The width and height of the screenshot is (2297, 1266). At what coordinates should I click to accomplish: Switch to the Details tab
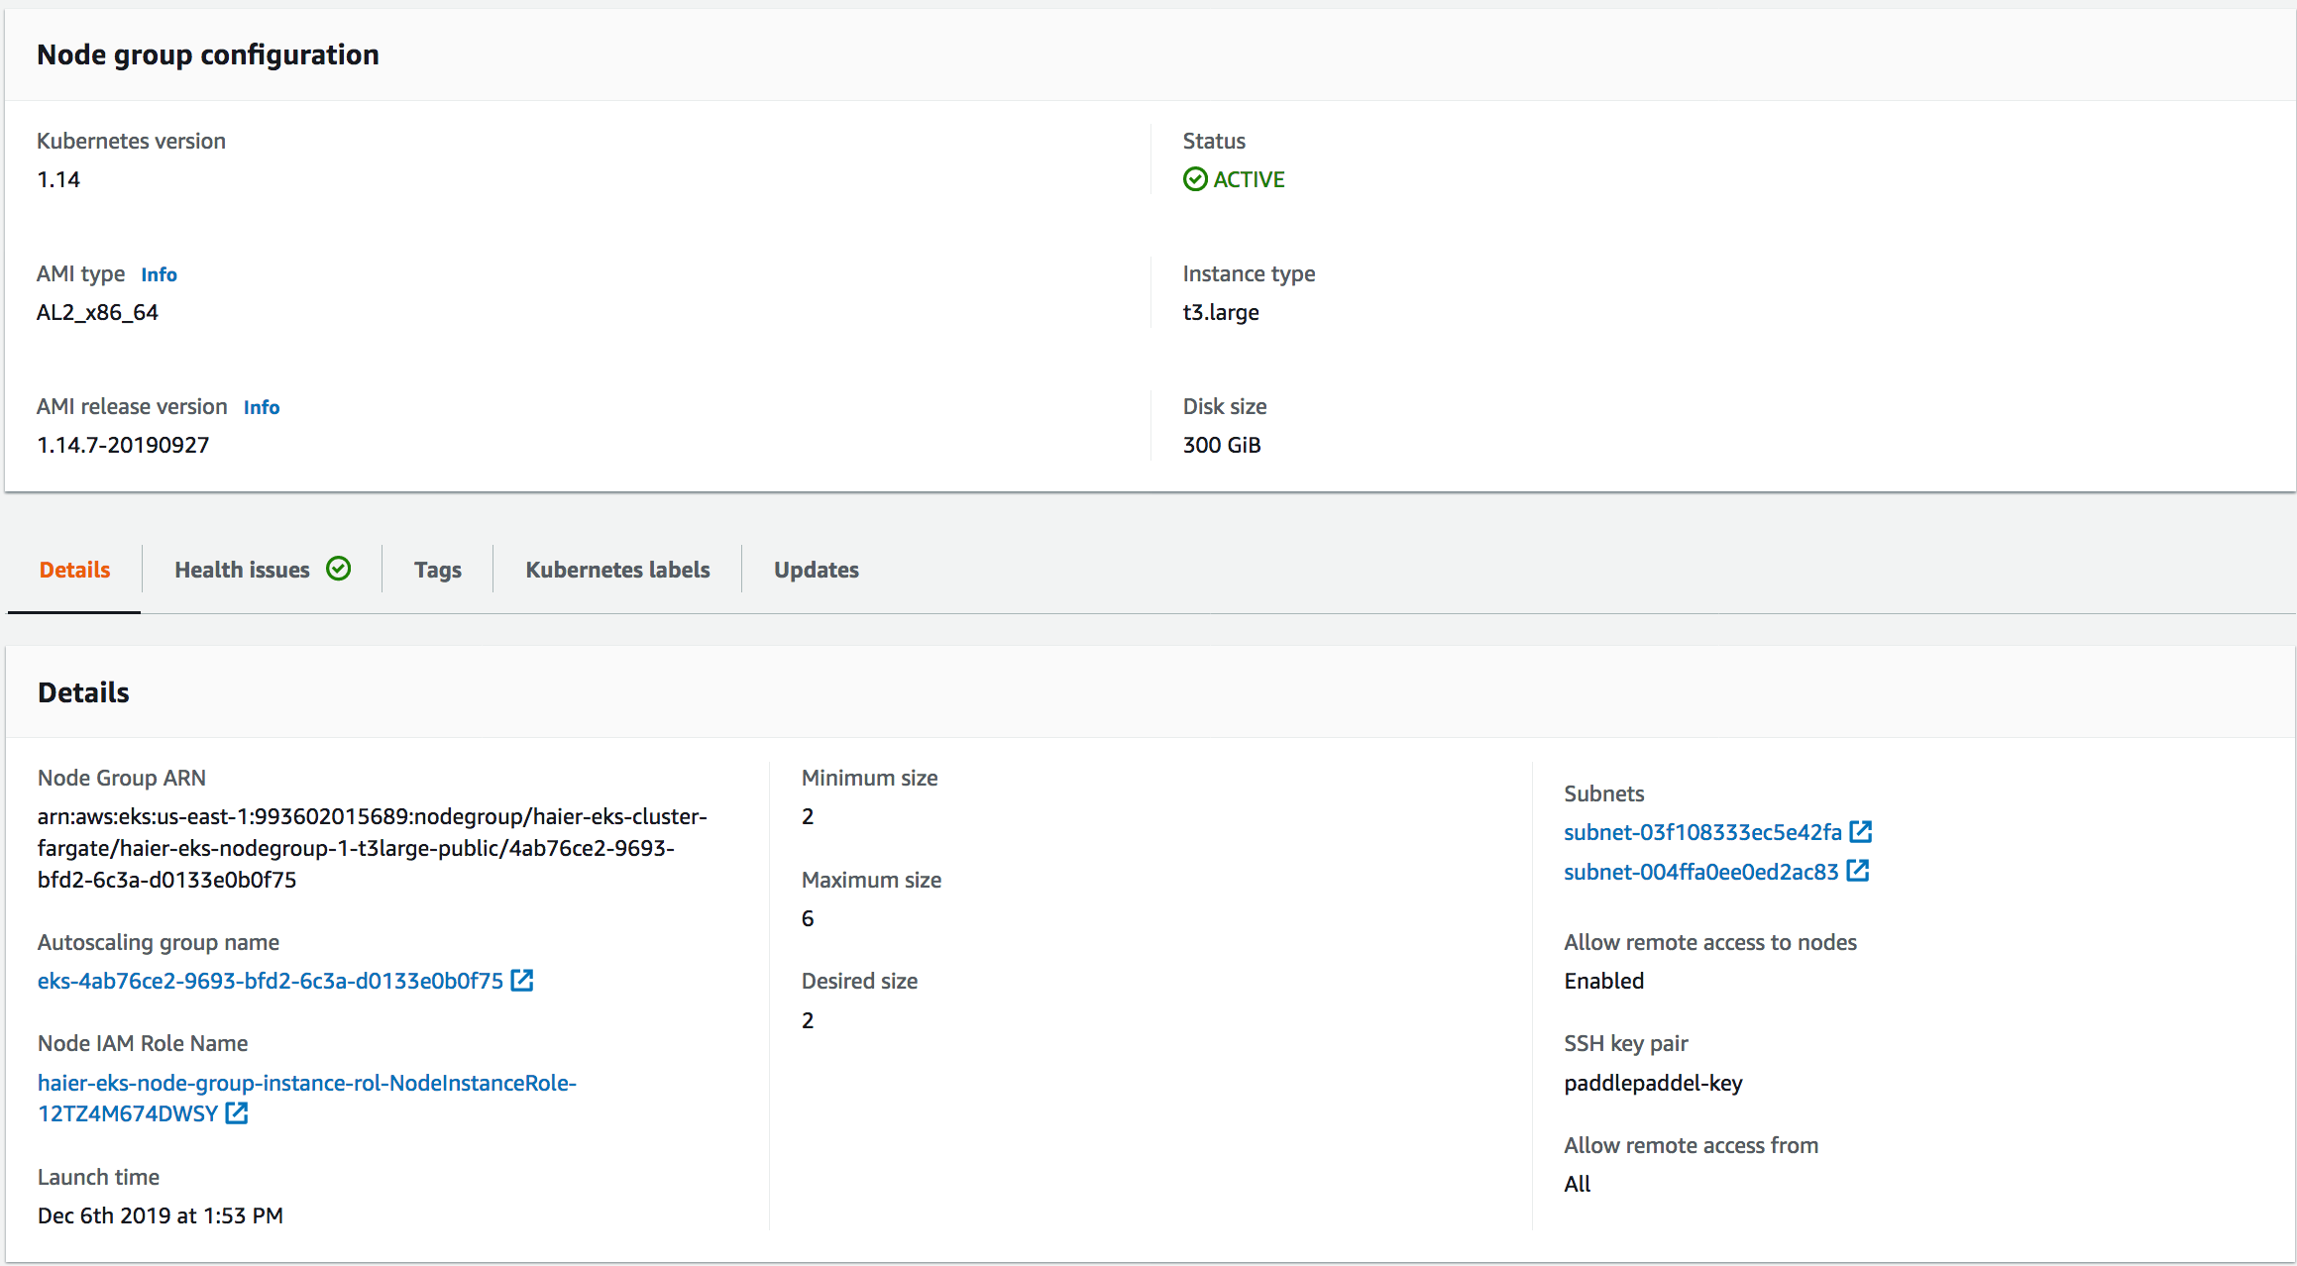(74, 570)
